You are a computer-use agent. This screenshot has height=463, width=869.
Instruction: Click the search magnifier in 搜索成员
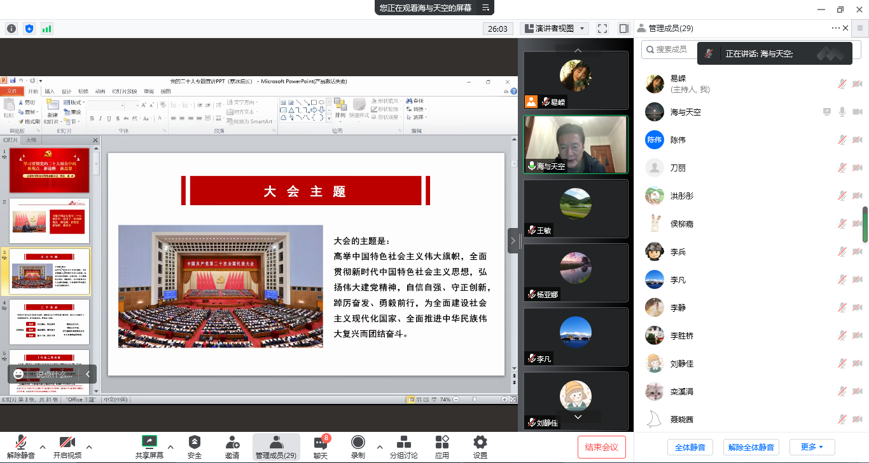point(650,49)
